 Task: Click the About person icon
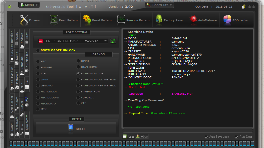point(138,136)
